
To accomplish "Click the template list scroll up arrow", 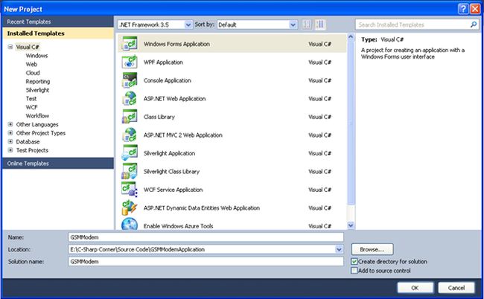I will tap(351, 37).
